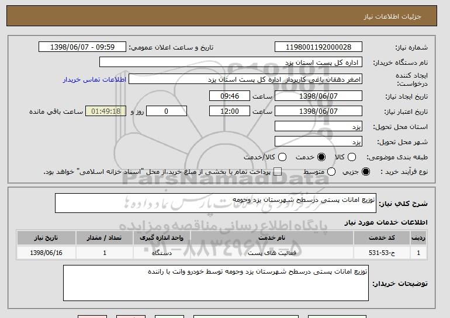Click the استان محل تحویل field
Image resolution: width=450 pixels, height=318 pixels.
click(x=319, y=127)
